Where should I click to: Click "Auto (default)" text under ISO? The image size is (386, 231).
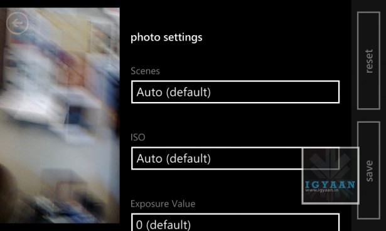pyautogui.click(x=174, y=158)
